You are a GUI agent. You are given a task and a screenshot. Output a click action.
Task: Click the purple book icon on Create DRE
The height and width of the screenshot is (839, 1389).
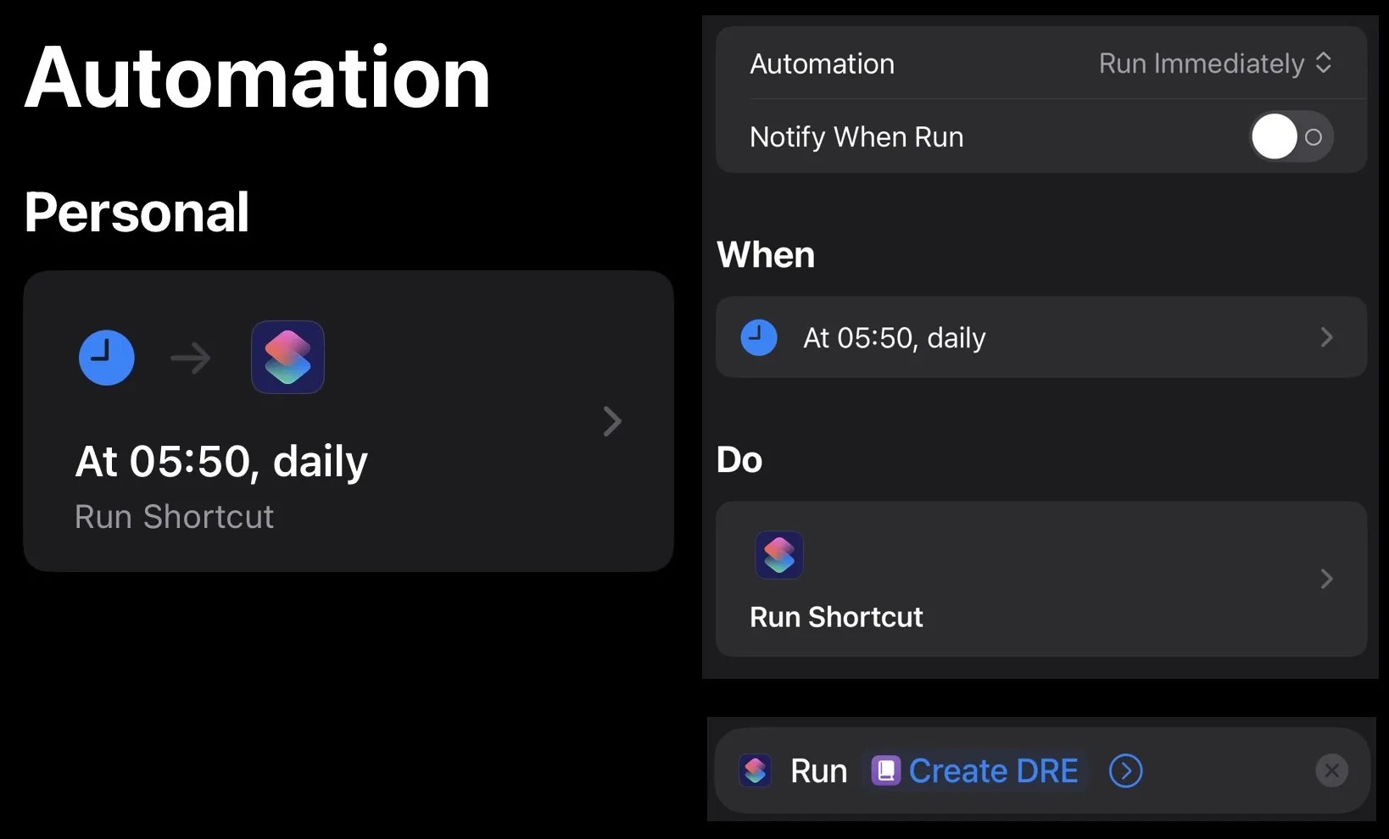coord(885,771)
